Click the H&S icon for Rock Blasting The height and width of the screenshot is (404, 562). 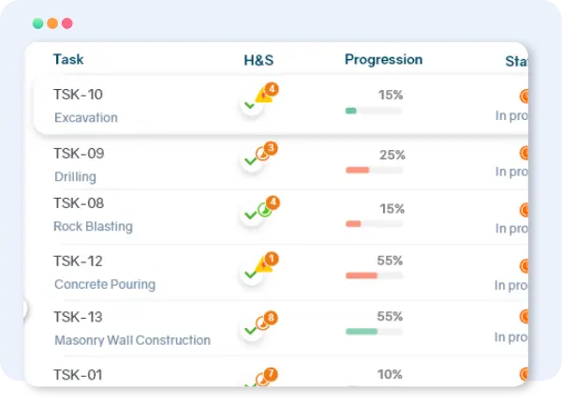click(x=253, y=213)
